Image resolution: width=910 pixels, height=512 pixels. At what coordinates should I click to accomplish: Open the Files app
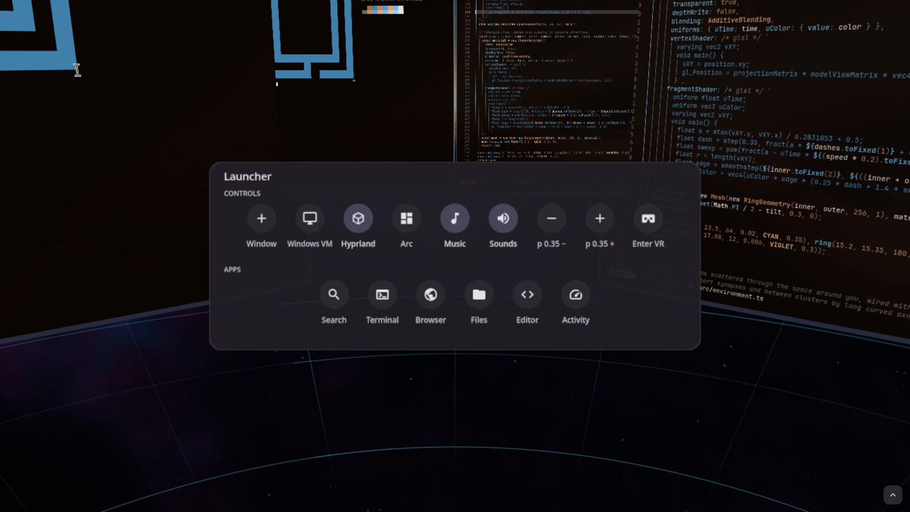tap(479, 295)
